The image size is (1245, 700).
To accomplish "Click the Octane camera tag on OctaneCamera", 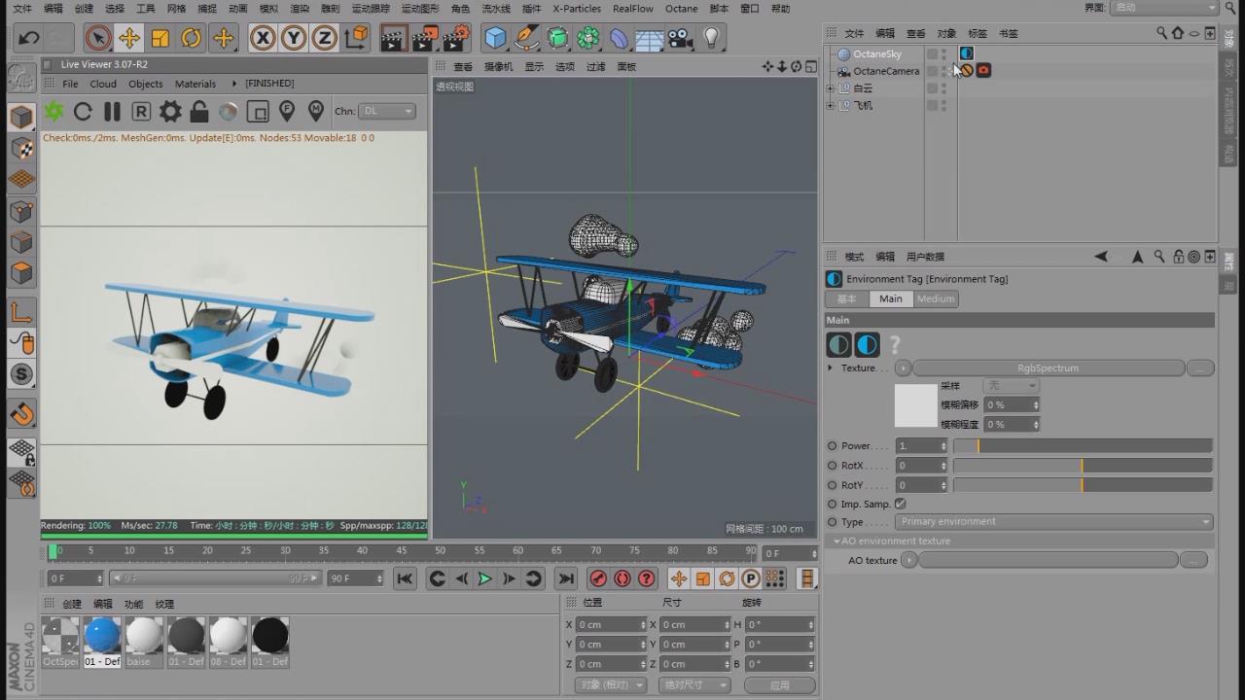I will 983,71.
